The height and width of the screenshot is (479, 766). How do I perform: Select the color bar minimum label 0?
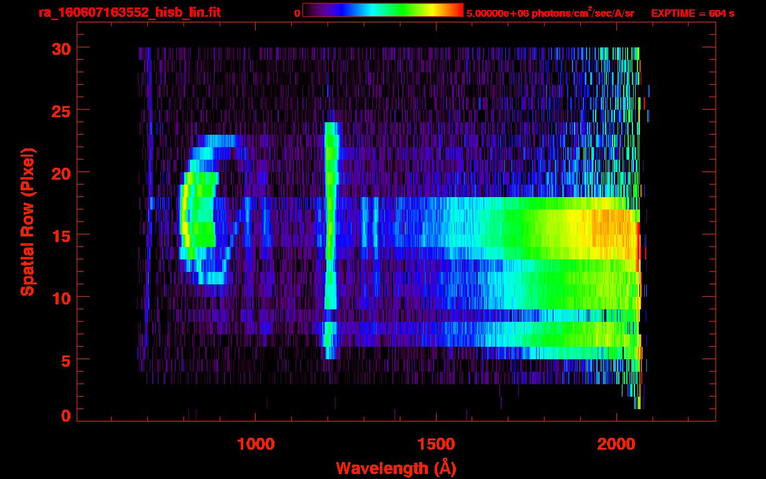point(297,13)
